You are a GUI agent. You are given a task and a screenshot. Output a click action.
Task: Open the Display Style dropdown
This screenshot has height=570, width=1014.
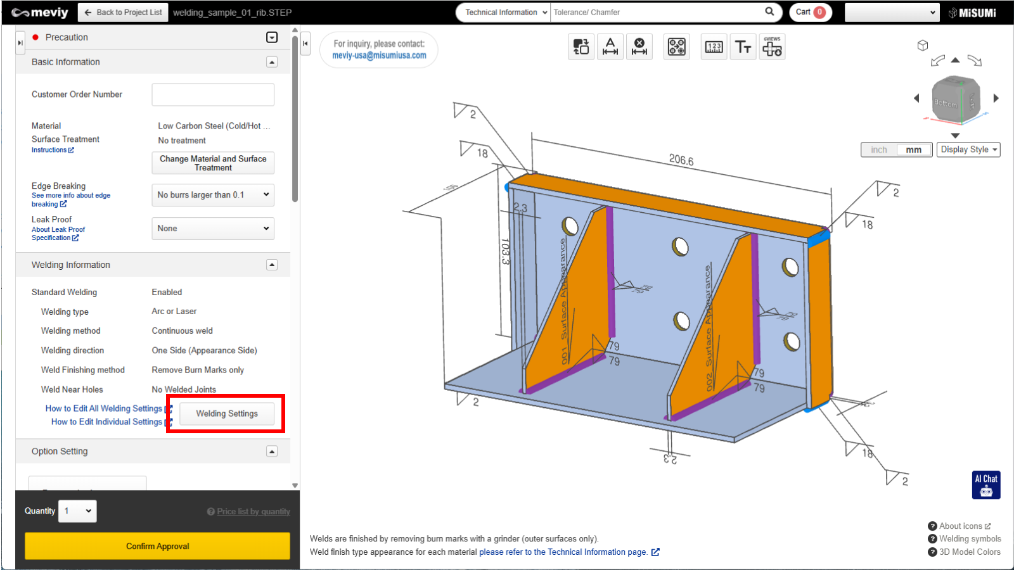[x=968, y=150]
